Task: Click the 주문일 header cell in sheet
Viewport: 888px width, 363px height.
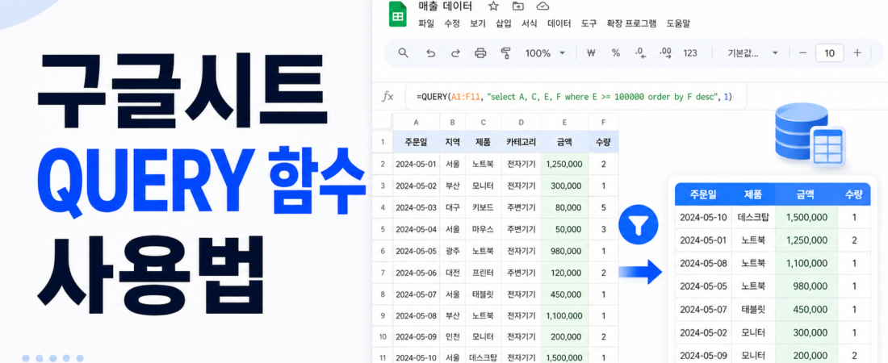Action: click(x=417, y=142)
